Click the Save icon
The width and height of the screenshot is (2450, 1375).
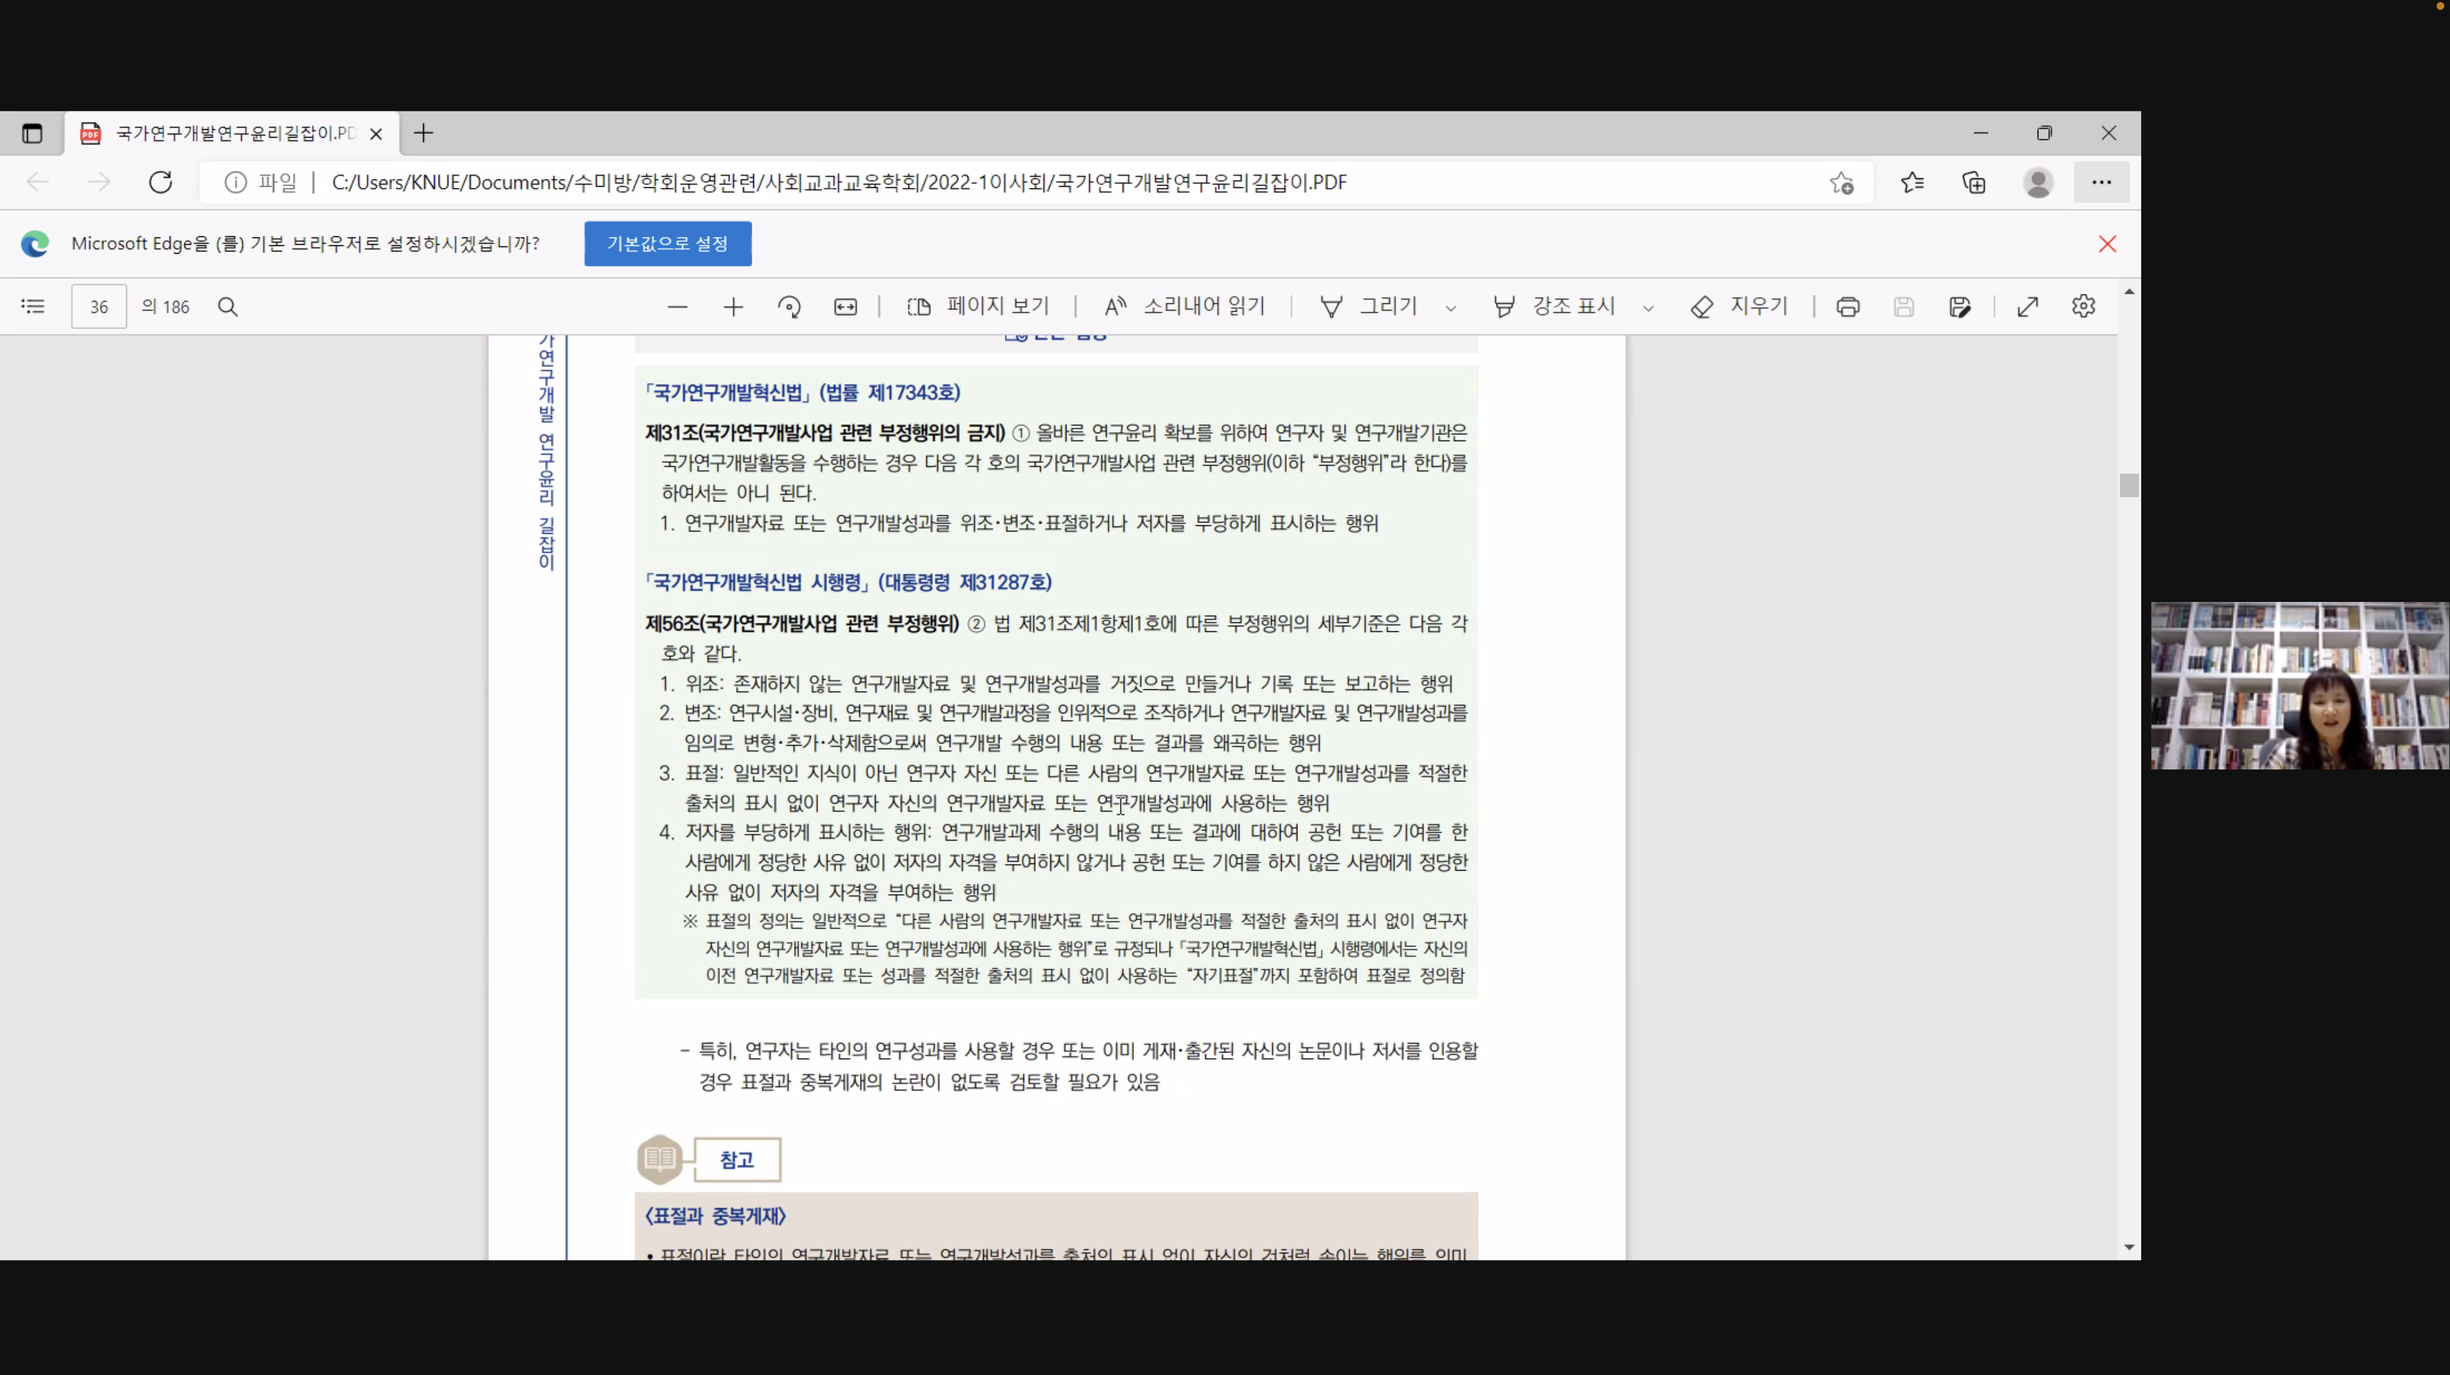pyautogui.click(x=1904, y=306)
